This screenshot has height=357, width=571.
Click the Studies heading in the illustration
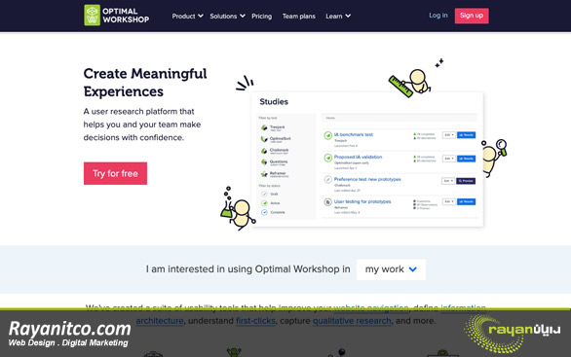(274, 102)
